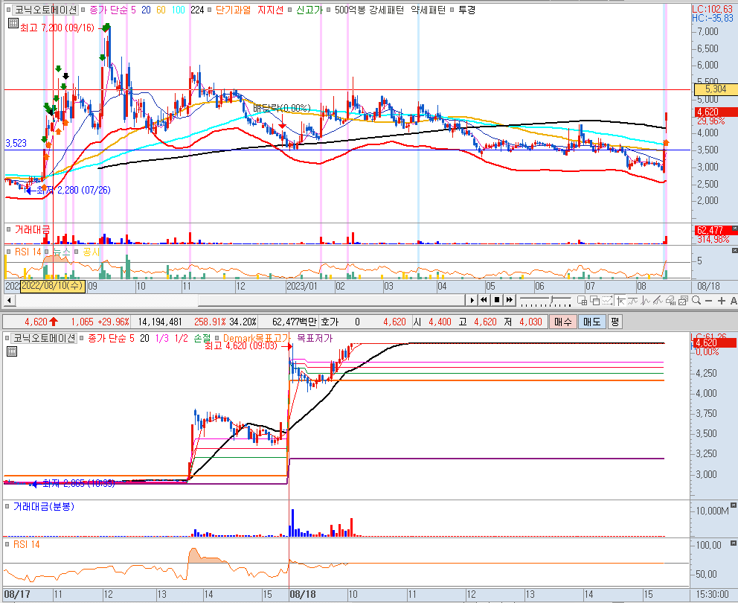Click the 강세패턴 indicator label
This screenshot has height=603, width=738.
tap(386, 10)
